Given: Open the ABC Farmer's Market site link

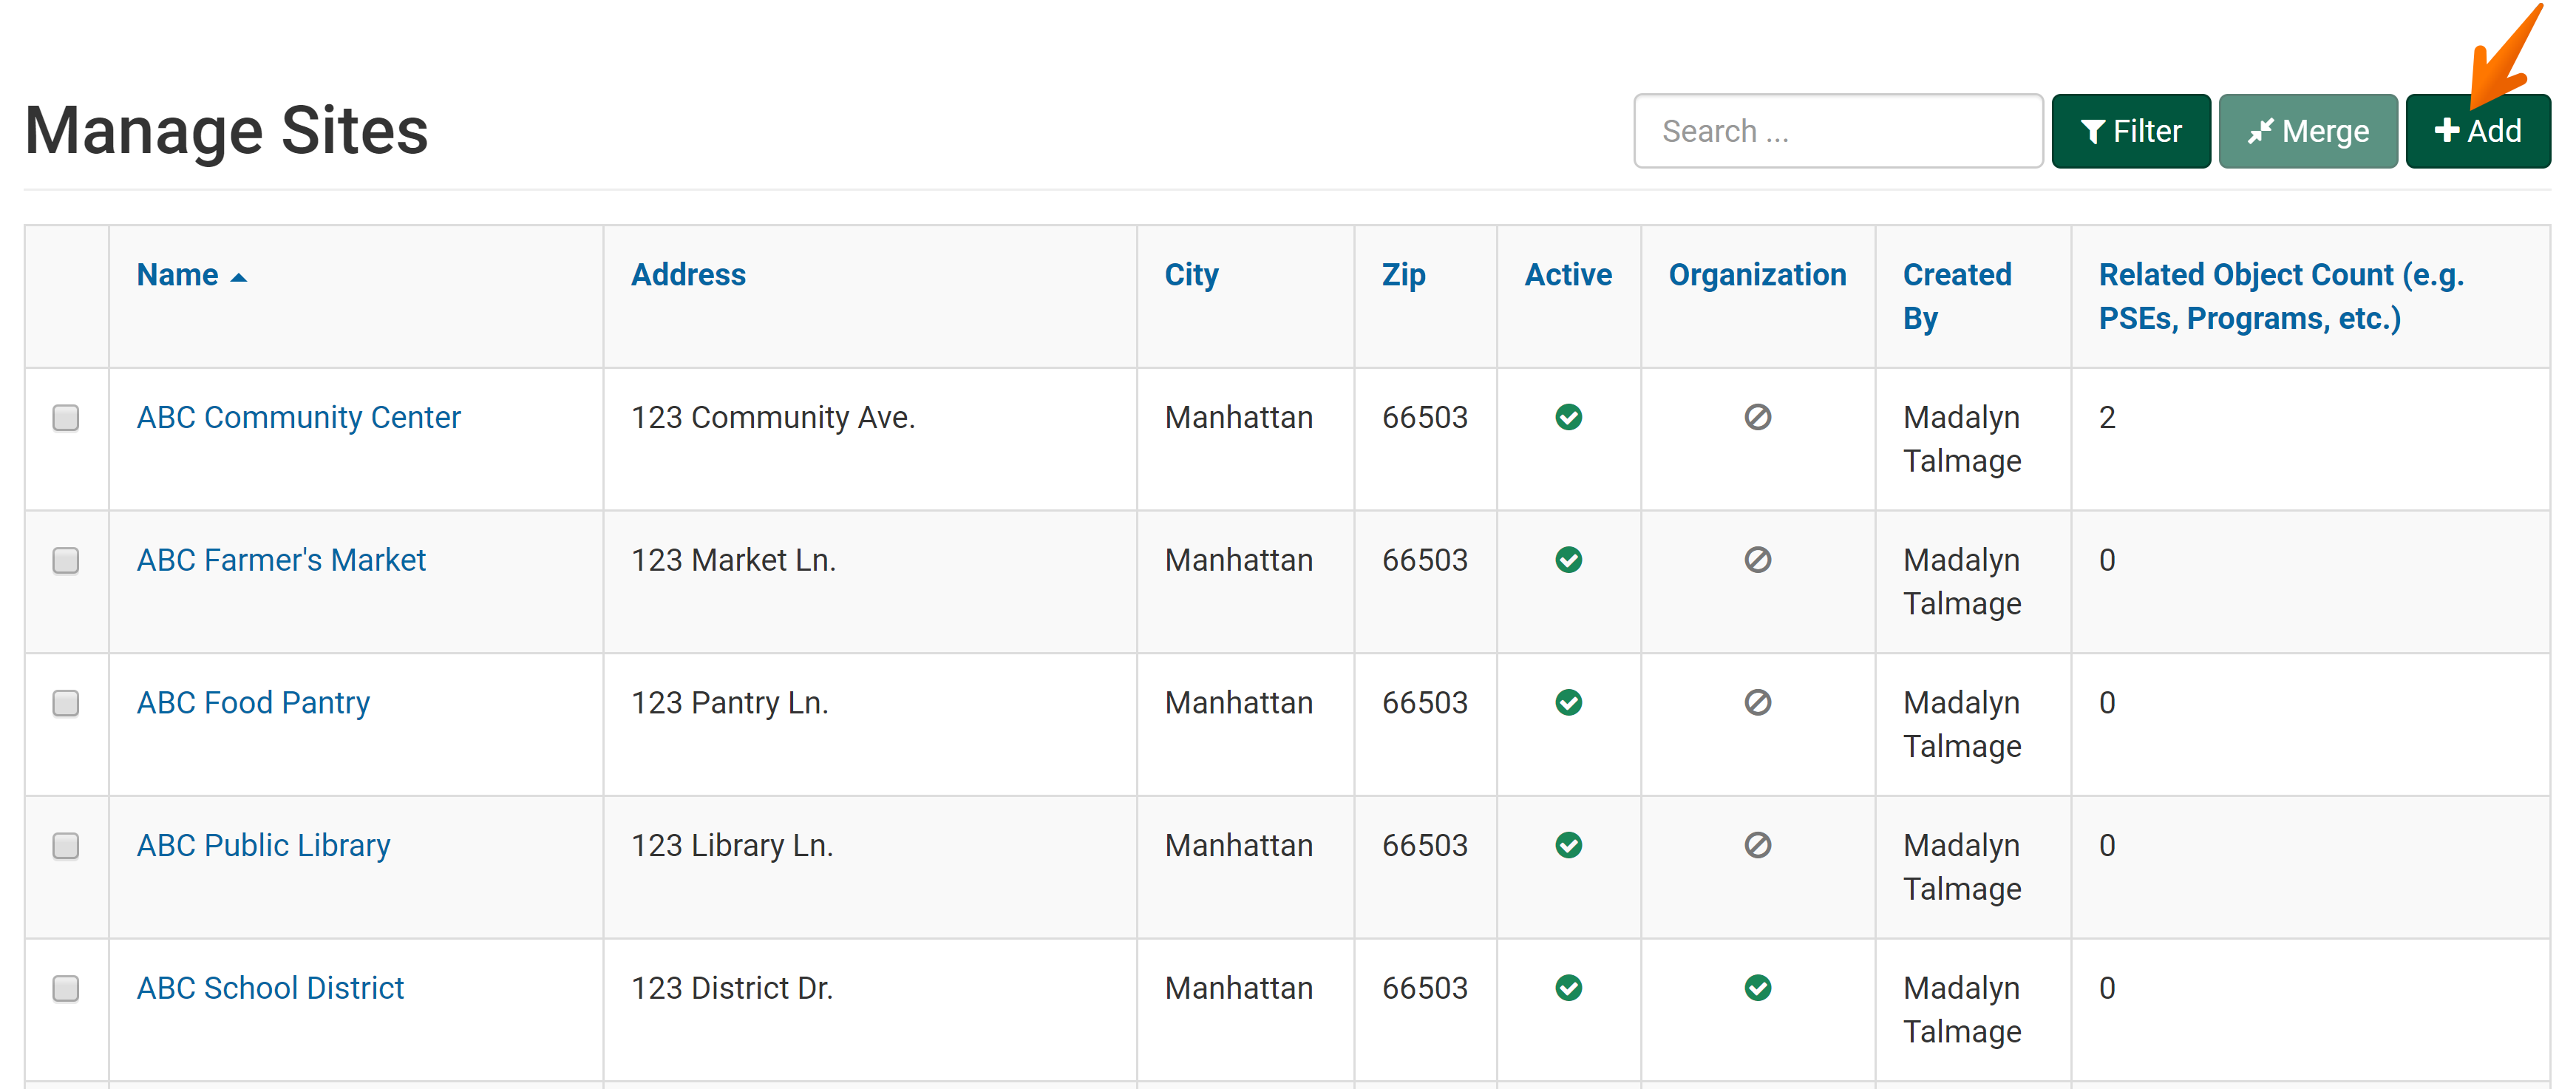Looking at the screenshot, I should pos(281,561).
